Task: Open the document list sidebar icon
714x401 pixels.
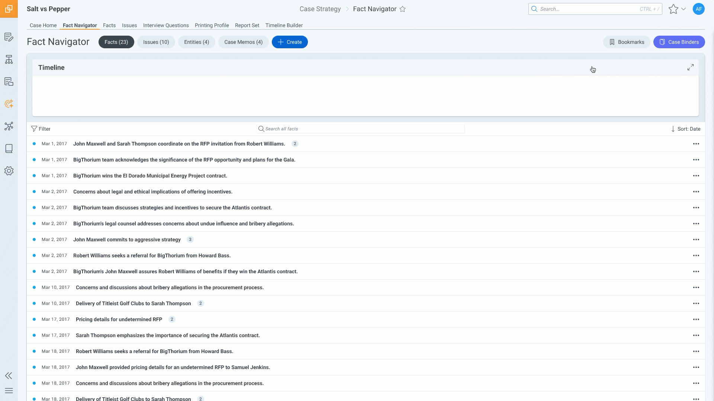Action: coord(9,82)
